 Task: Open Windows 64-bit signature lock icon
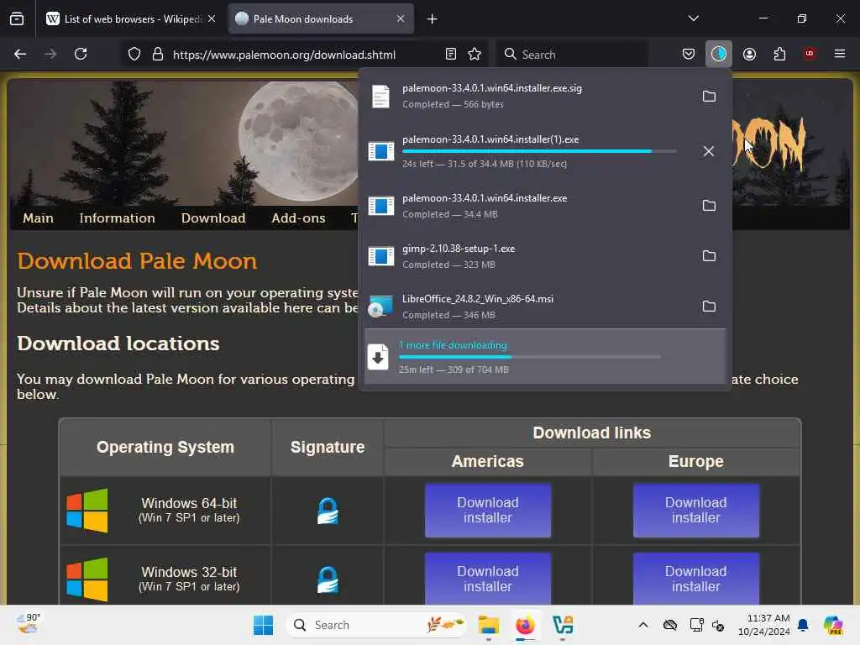click(x=328, y=511)
